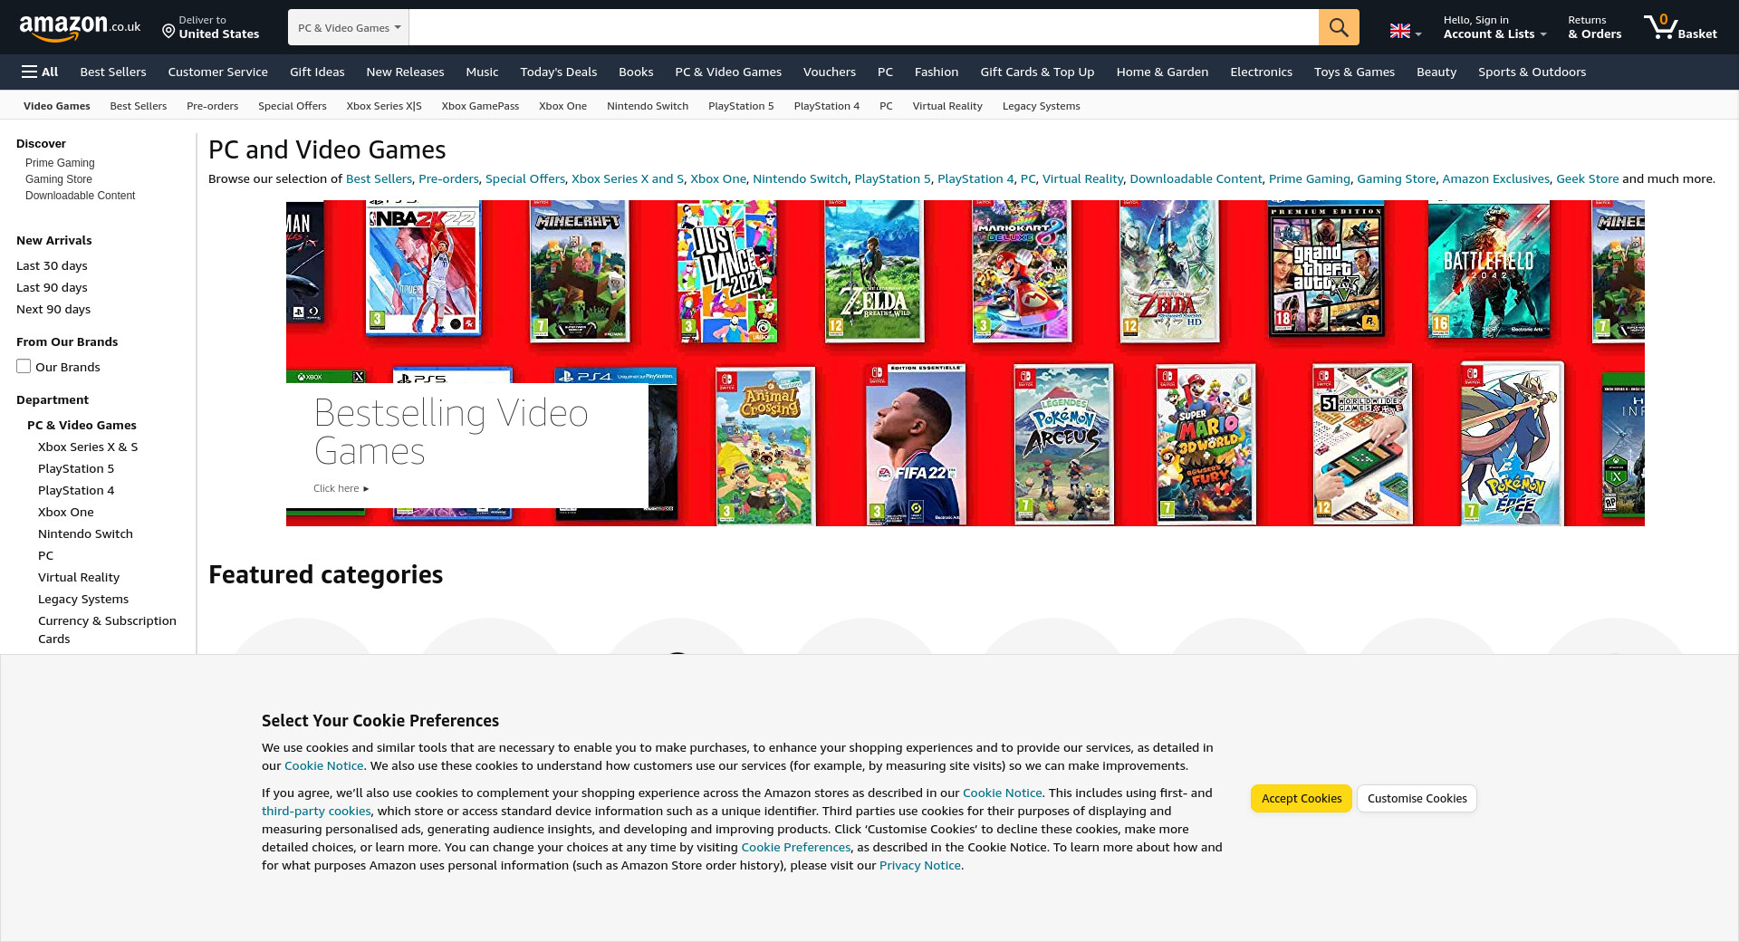Open the basket cart icon
Image resolution: width=1739 pixels, height=942 pixels.
[1681, 27]
